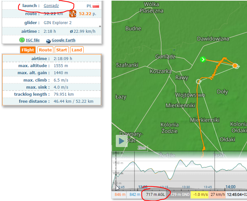This screenshot has width=247, height=201.
Task: Click the Google Earth globe icon
Action: pyautogui.click(x=48, y=41)
